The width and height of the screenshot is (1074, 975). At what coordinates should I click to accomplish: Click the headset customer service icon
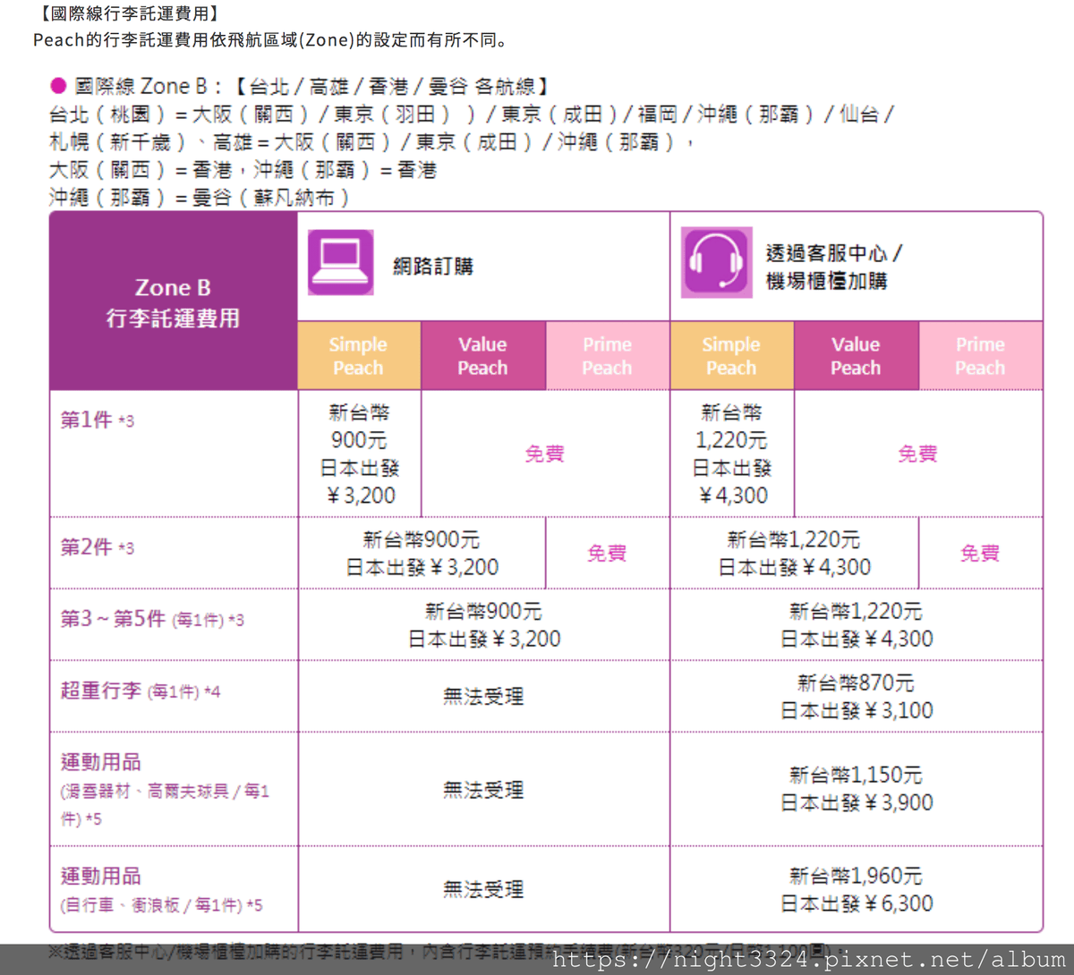pyautogui.click(x=716, y=262)
